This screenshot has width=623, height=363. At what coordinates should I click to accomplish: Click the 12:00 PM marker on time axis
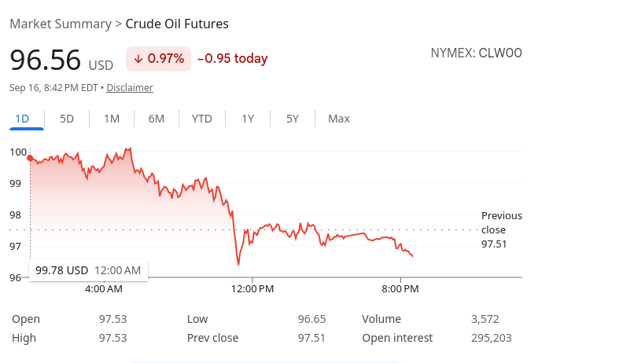point(253,289)
